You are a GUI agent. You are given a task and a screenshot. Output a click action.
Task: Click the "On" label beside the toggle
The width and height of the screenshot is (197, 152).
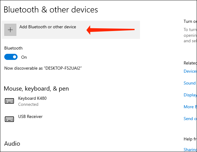(x=24, y=57)
